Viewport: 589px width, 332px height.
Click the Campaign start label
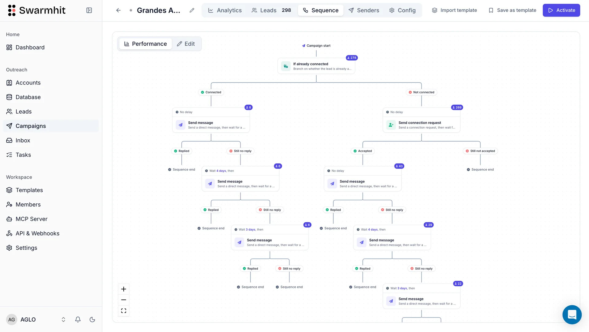(x=316, y=46)
